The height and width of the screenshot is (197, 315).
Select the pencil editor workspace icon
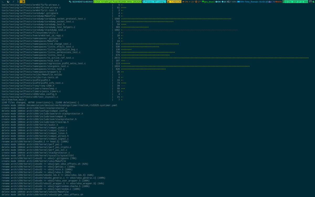pyautogui.click(x=13, y=2)
